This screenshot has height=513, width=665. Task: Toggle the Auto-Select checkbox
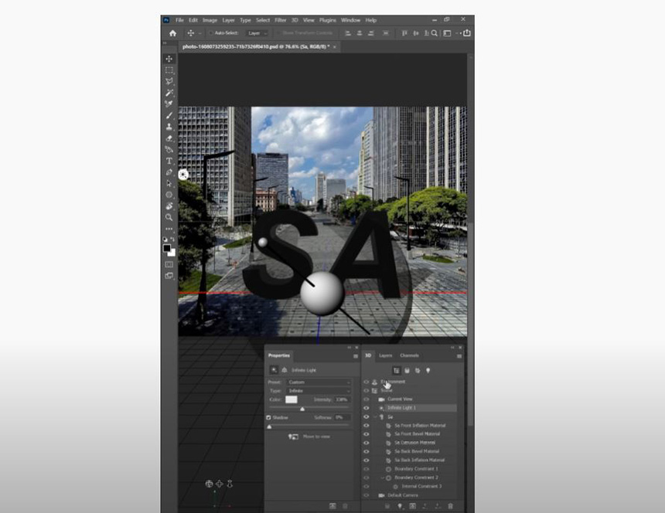211,33
